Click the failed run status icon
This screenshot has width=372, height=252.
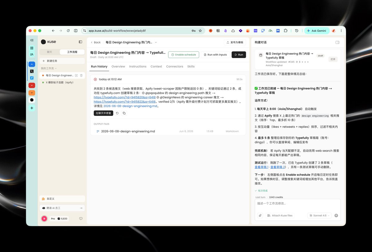[x=95, y=79]
